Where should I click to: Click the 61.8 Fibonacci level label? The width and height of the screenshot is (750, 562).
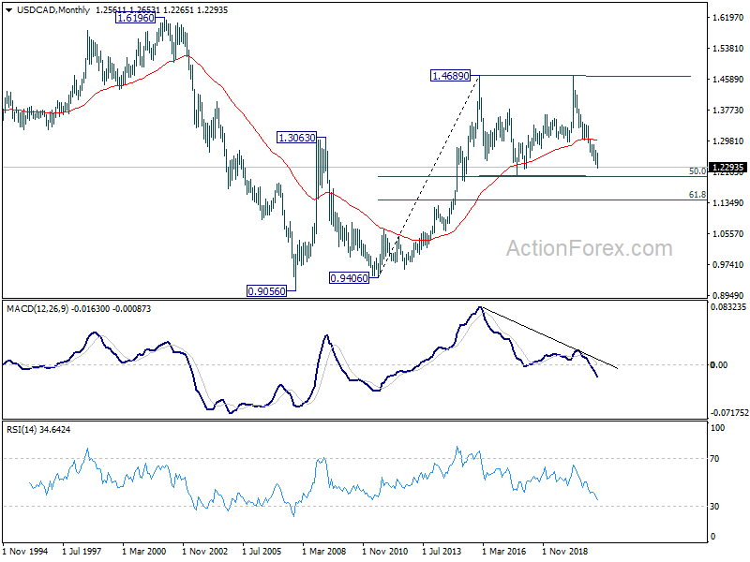coord(697,195)
